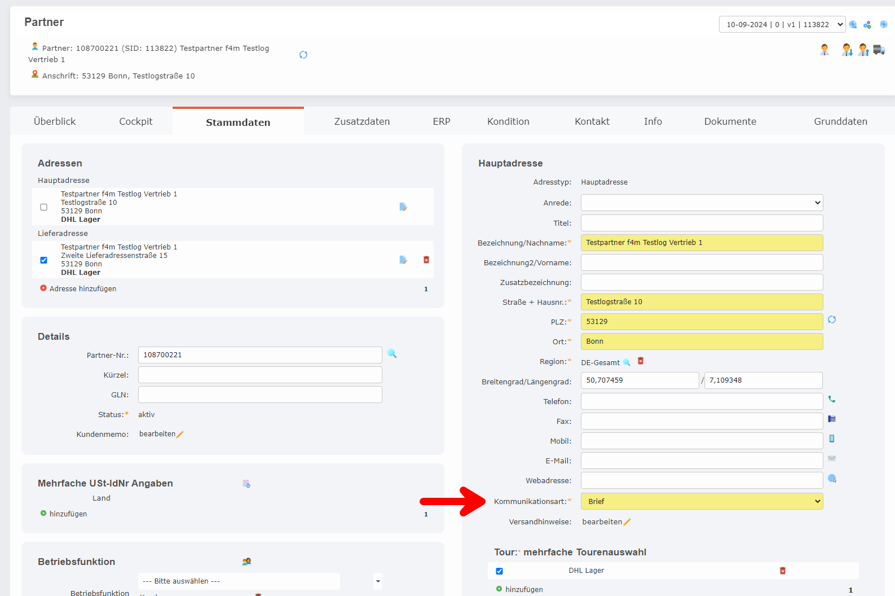Click the phone icon next to Telefon field
Image resolution: width=895 pixels, height=596 pixels.
point(832,399)
